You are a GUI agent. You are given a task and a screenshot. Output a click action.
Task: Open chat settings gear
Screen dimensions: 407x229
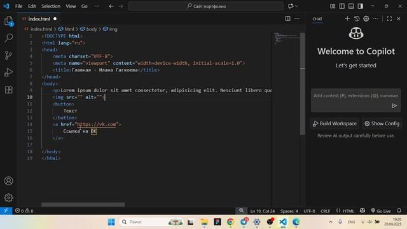pyautogui.click(x=366, y=18)
